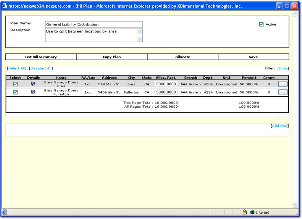This screenshot has width=302, height=219.
Task: Edit the Plan Name field
Action: [94, 24]
